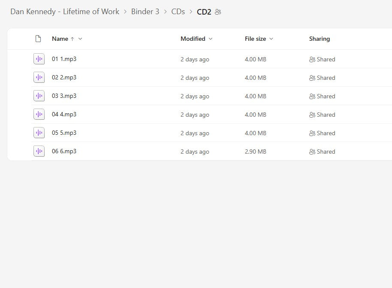Click the audio icon for 02 2.mp3
392x288 pixels.
click(x=39, y=78)
